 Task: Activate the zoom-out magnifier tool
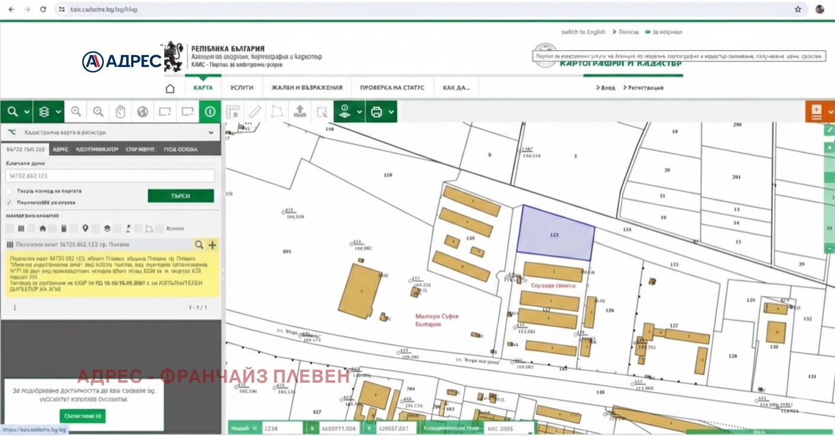(98, 111)
